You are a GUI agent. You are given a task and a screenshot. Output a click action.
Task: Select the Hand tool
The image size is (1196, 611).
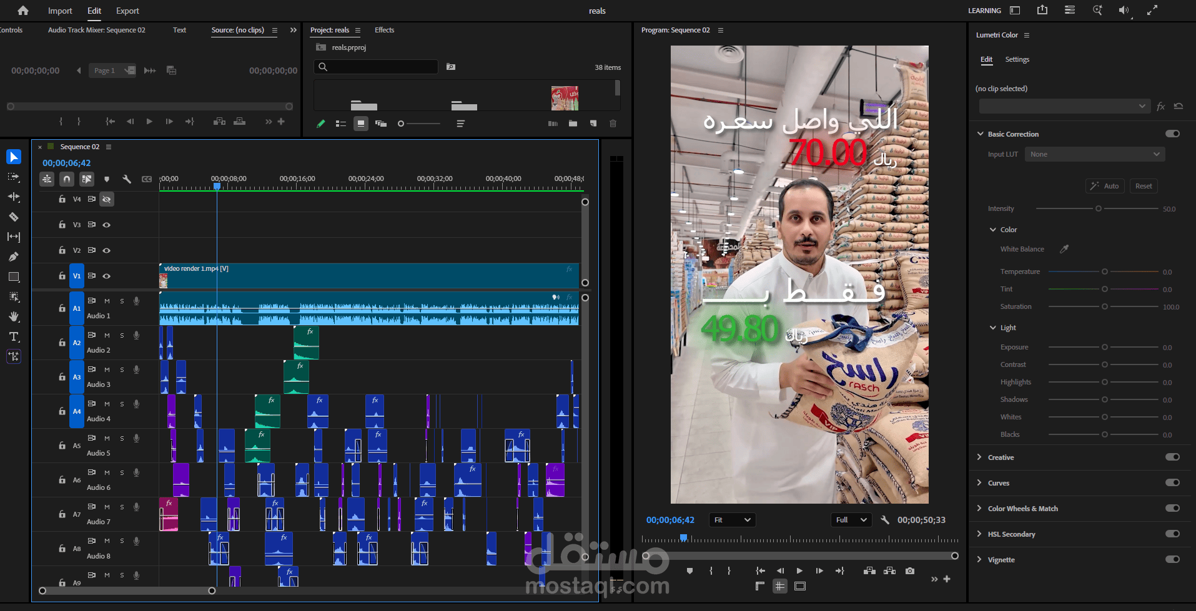[x=14, y=316]
